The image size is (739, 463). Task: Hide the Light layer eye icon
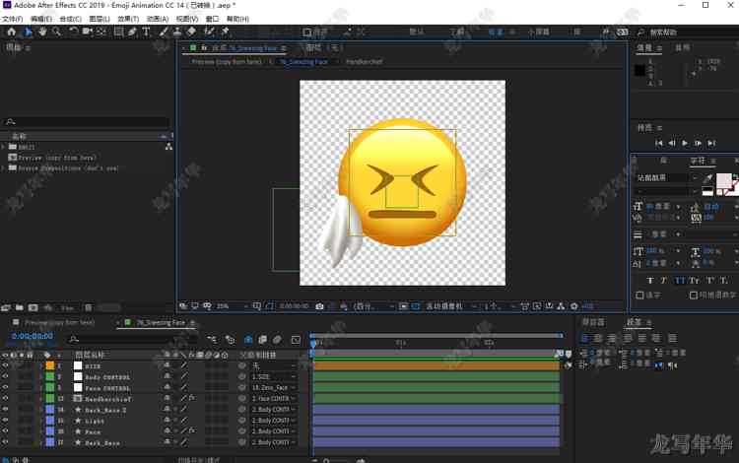5,420
